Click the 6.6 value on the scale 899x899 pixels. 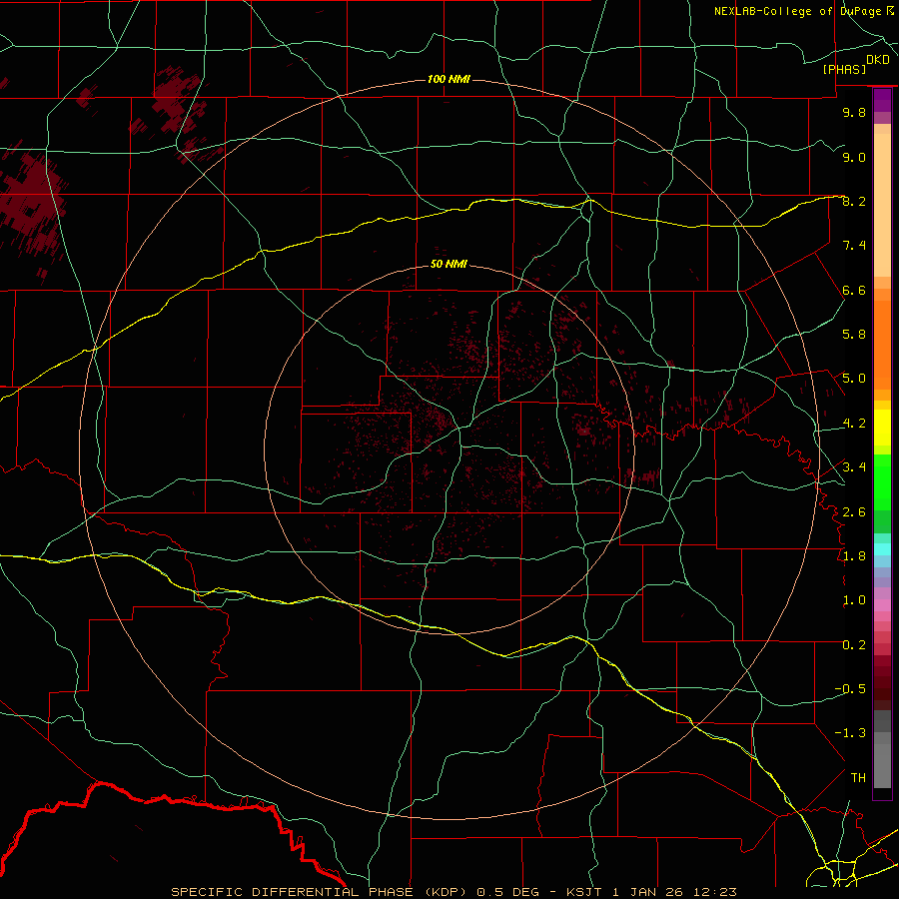[x=854, y=290]
